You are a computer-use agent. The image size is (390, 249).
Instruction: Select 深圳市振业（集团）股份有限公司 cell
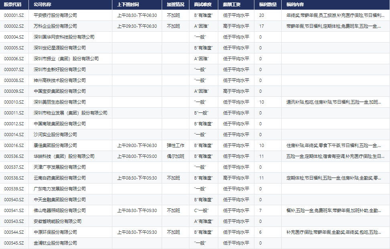click(x=66, y=59)
